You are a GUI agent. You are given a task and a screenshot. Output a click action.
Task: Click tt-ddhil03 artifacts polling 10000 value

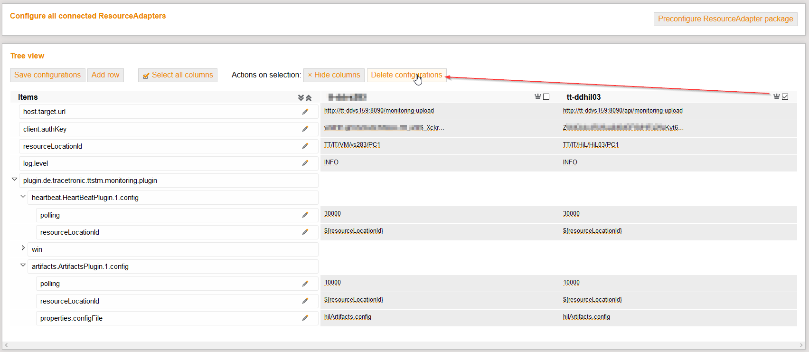(571, 283)
